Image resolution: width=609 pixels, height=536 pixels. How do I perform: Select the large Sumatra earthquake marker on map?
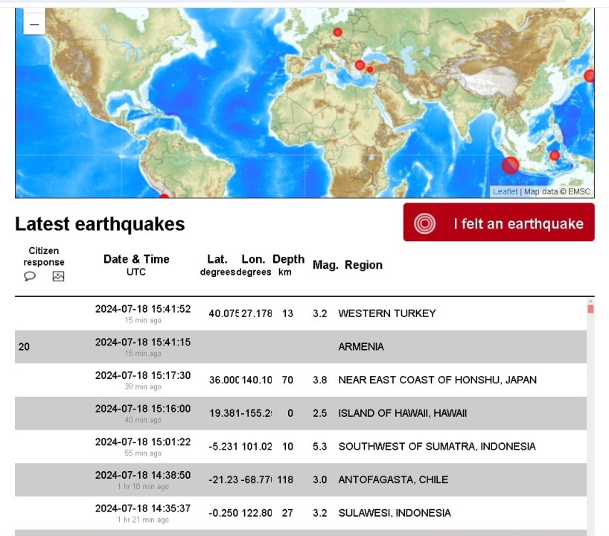510,165
